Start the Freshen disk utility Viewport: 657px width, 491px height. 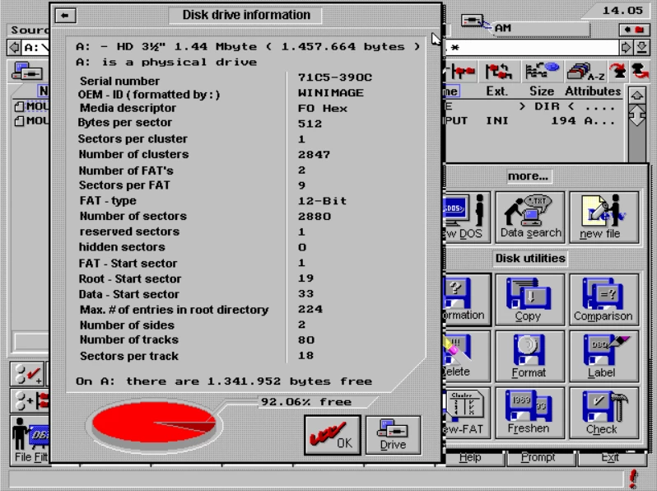point(529,413)
